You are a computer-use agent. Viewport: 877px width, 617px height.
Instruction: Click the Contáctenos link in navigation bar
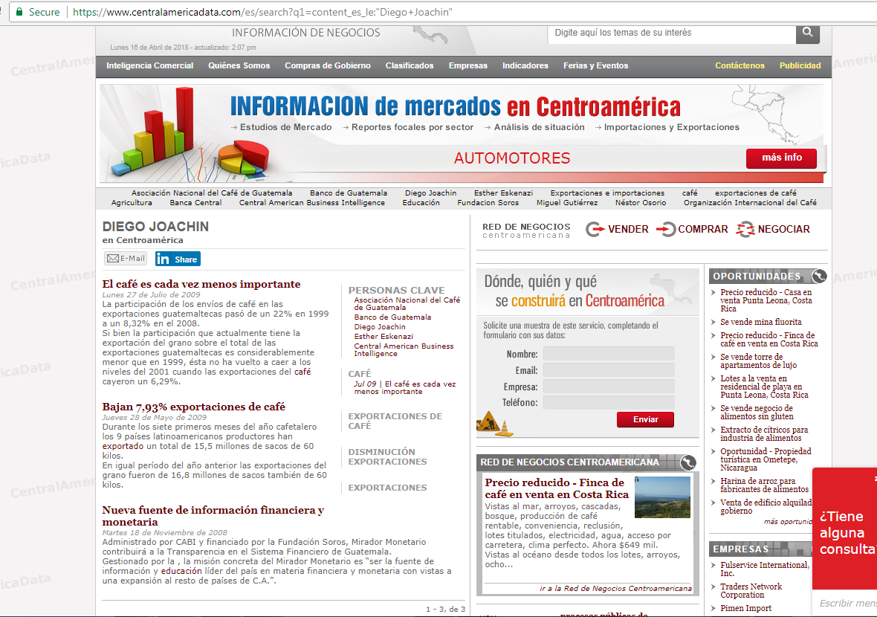(740, 65)
